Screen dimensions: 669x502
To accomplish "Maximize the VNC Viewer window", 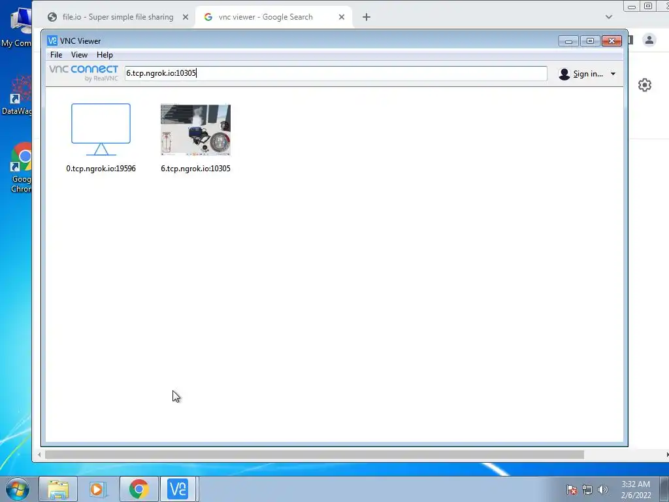I will tap(590, 41).
